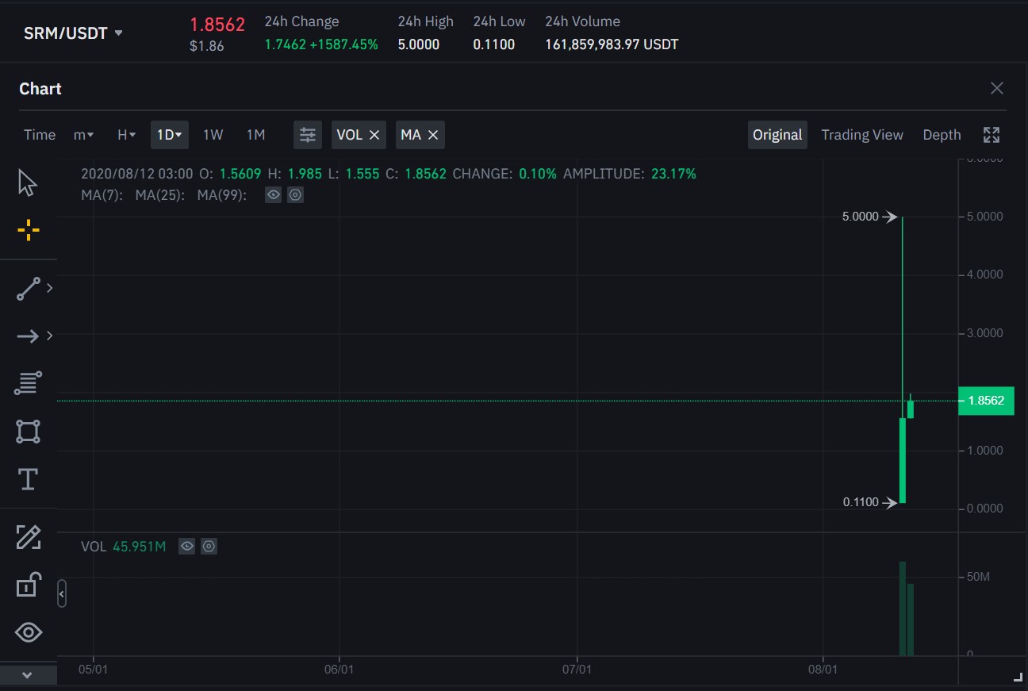Image resolution: width=1028 pixels, height=691 pixels.
Task: Open the indicator settings sliders icon
Action: (308, 135)
